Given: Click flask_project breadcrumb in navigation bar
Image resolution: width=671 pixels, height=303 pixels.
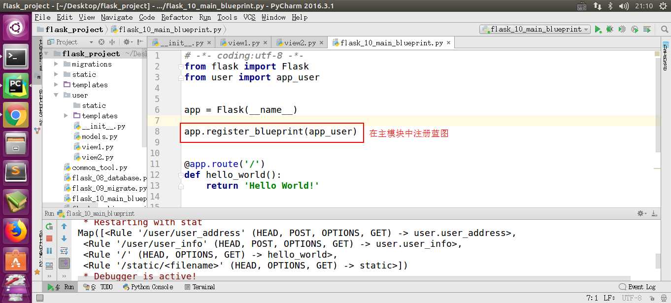Looking at the screenshot, I should click(x=69, y=30).
